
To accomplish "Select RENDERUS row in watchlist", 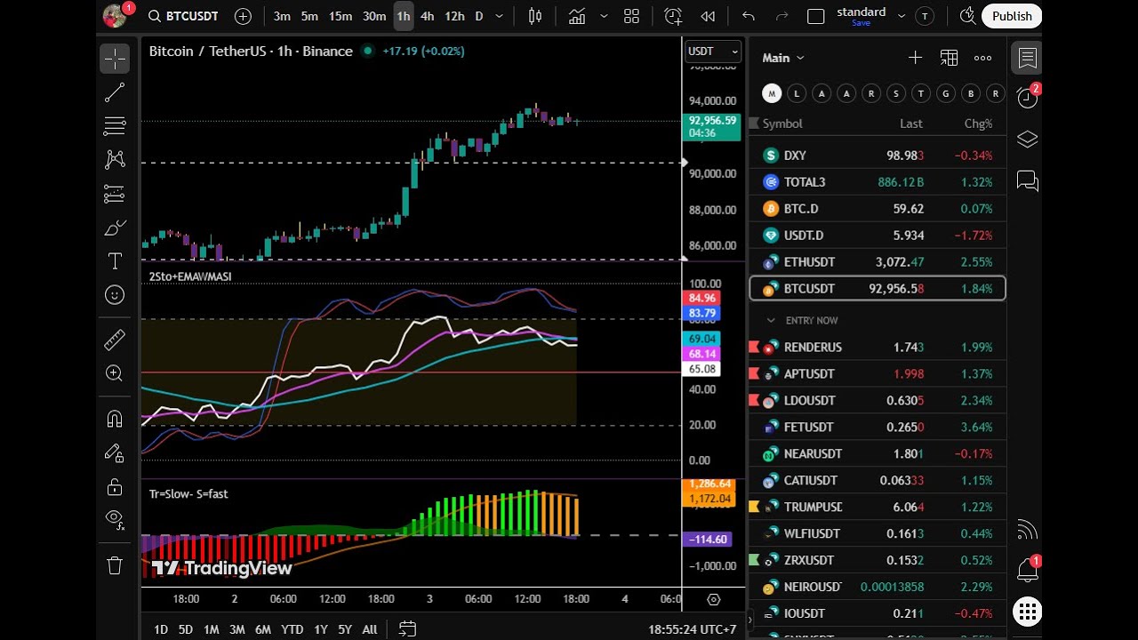I will [x=878, y=347].
